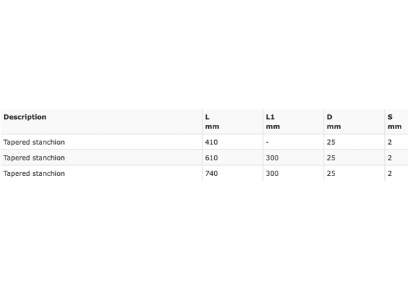Click second Tapered stanchion row description
This screenshot has height=295, width=408.
tap(34, 158)
